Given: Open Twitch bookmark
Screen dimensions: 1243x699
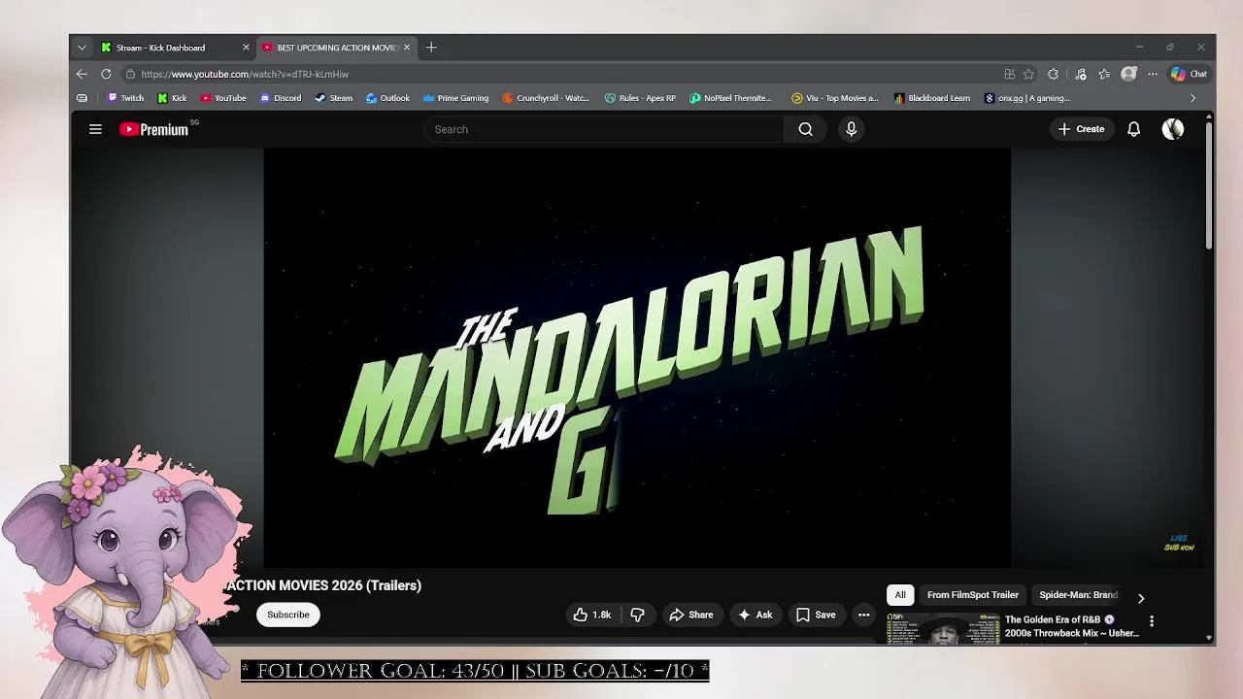Looking at the screenshot, I should 125,98.
